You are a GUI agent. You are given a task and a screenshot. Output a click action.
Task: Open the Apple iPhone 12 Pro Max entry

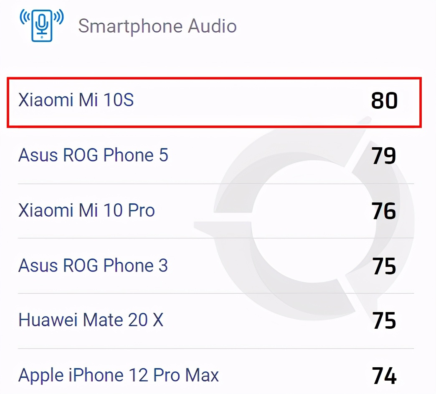118,375
